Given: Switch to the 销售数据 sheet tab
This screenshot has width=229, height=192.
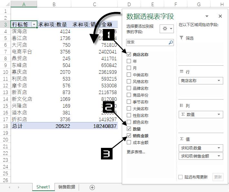Looking at the screenshot, I should click(x=66, y=187).
